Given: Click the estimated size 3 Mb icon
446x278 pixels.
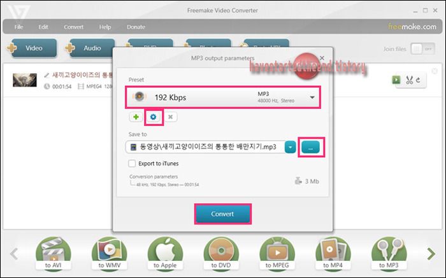Looking at the screenshot, I should [x=298, y=181].
